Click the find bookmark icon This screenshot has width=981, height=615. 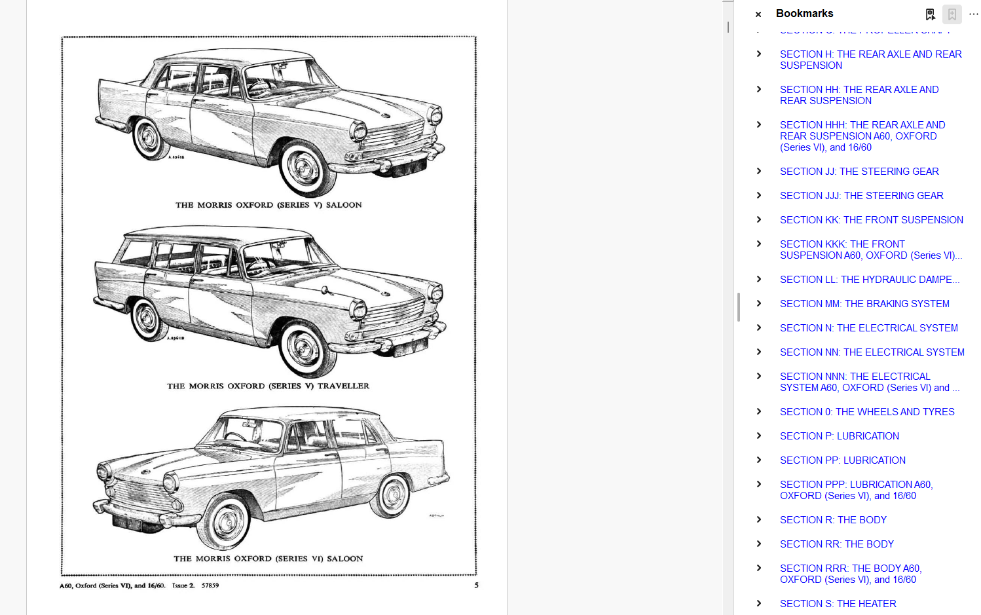coord(930,14)
